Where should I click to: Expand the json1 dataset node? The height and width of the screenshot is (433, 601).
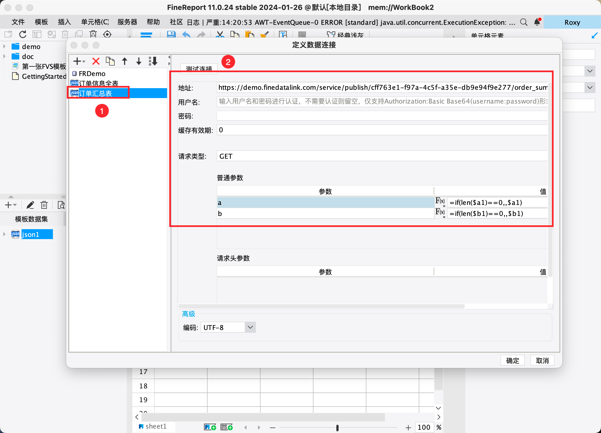pos(4,234)
